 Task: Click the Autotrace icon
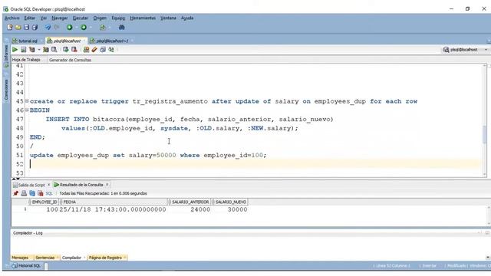click(46, 50)
